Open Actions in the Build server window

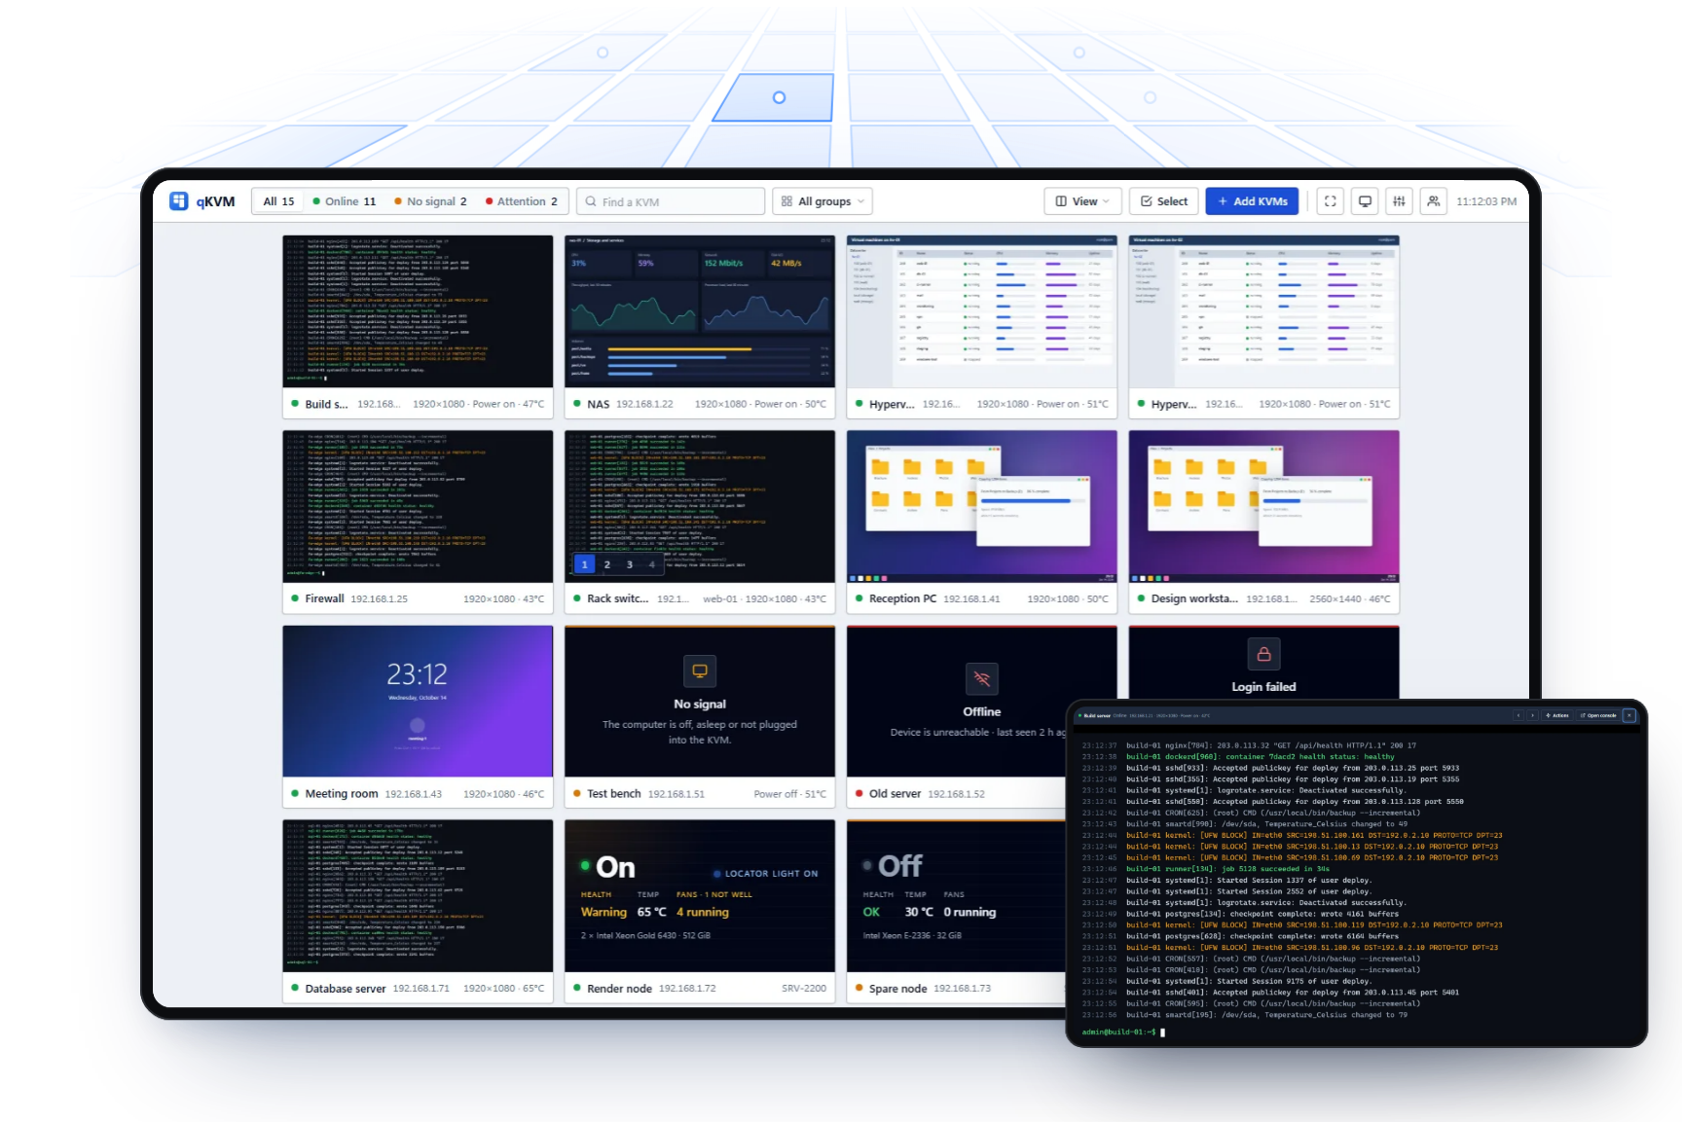1557,715
